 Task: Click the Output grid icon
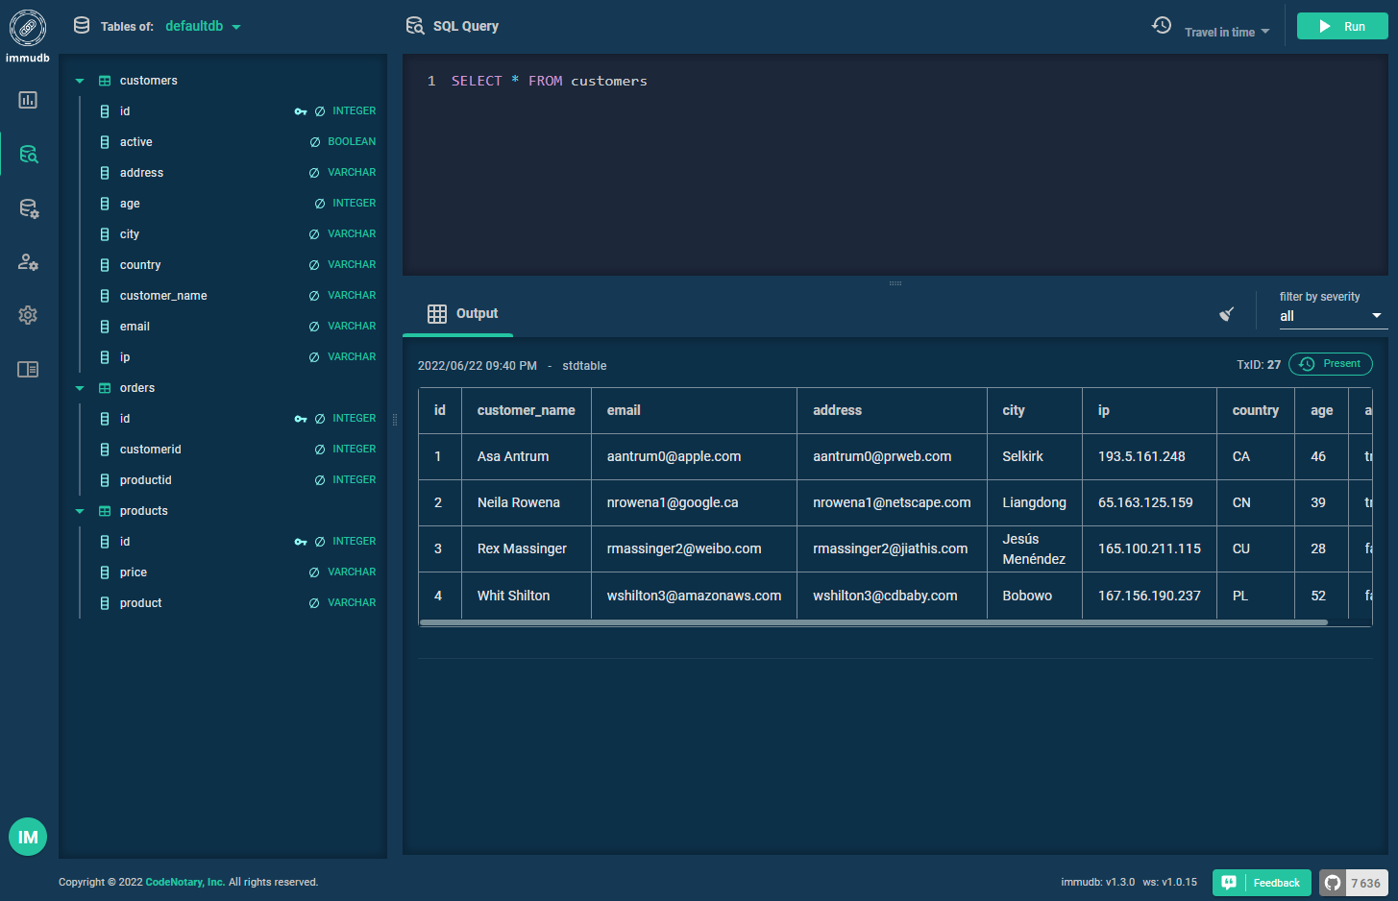[x=437, y=314]
